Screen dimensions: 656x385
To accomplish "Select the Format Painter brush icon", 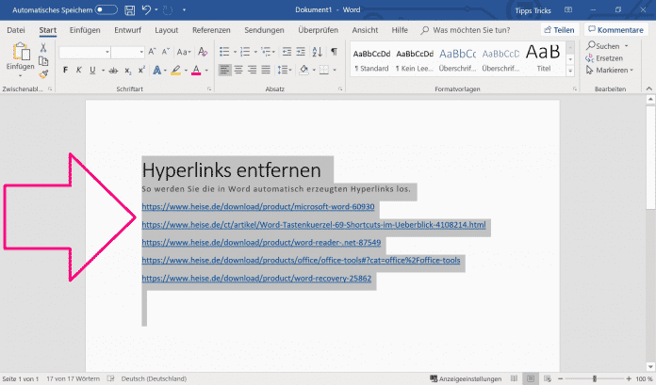I will pos(43,73).
